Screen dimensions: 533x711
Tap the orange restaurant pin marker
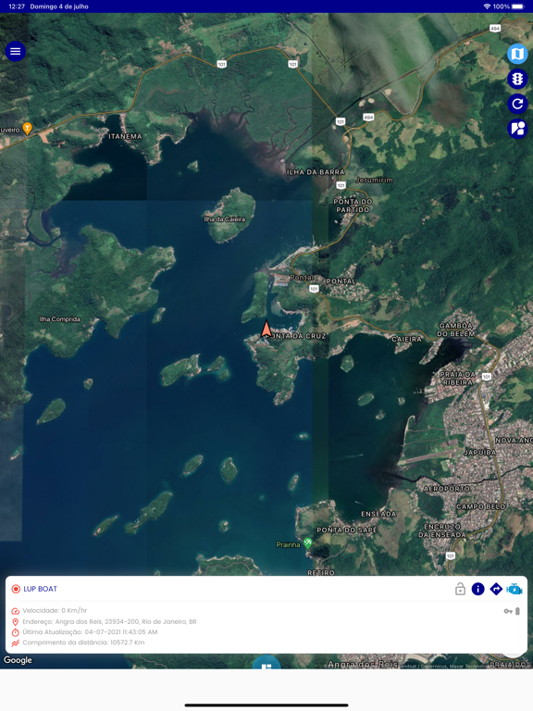[27, 129]
